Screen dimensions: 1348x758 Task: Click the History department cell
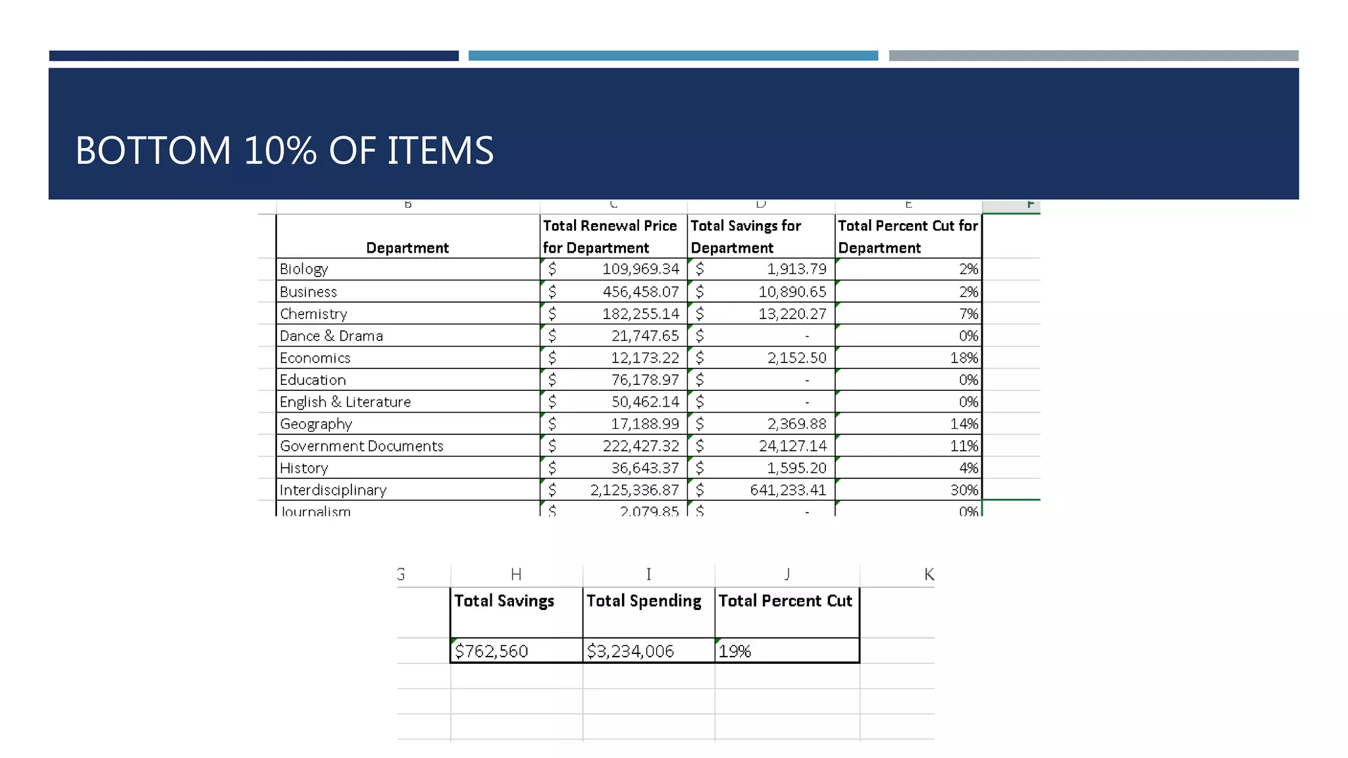point(407,468)
